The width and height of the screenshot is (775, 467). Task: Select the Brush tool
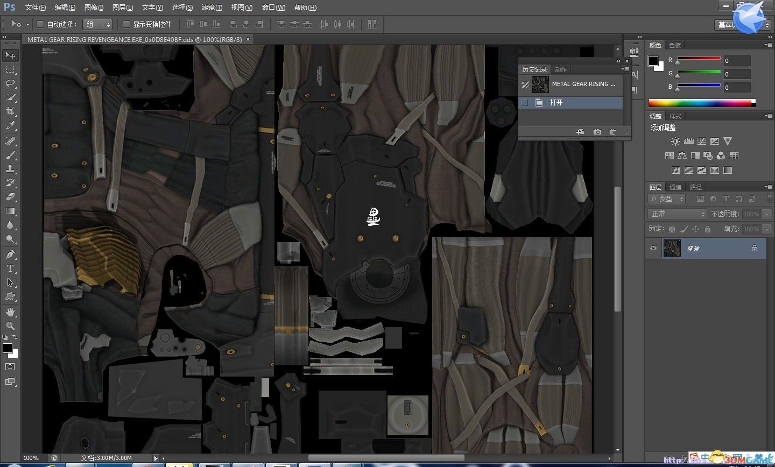10,155
